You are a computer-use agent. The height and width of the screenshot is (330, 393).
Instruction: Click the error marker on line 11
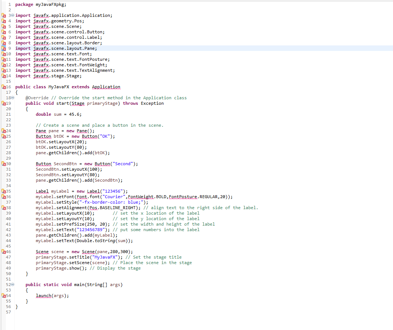pyautogui.click(x=4, y=60)
